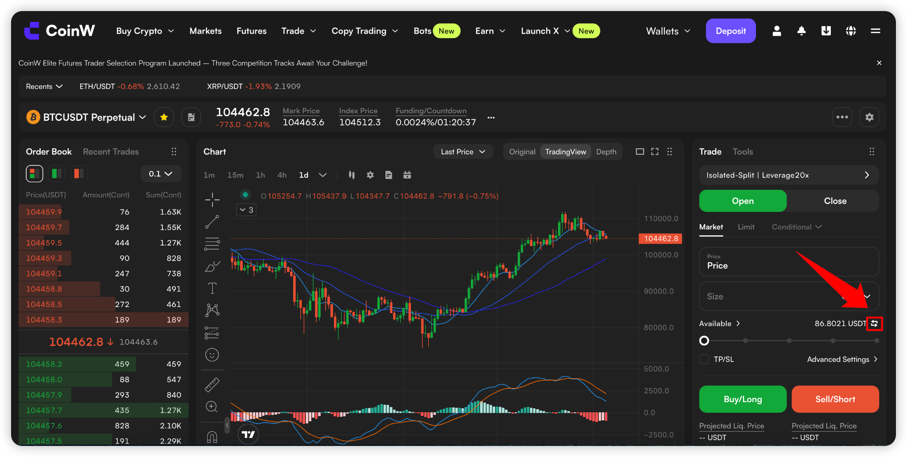This screenshot has width=907, height=457.
Task: Expand more chart timeframes chevron
Action: (x=323, y=175)
